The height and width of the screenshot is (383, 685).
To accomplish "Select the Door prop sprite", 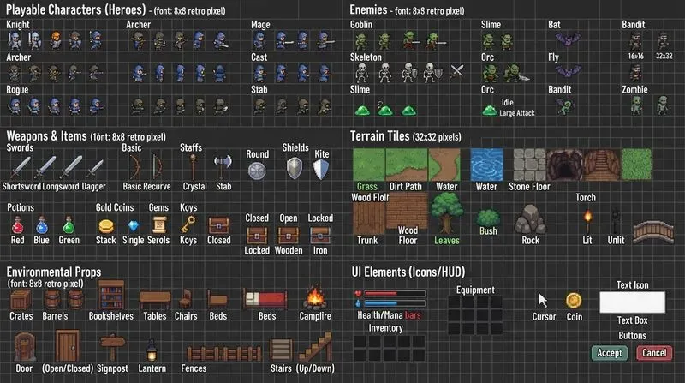I will [25, 347].
